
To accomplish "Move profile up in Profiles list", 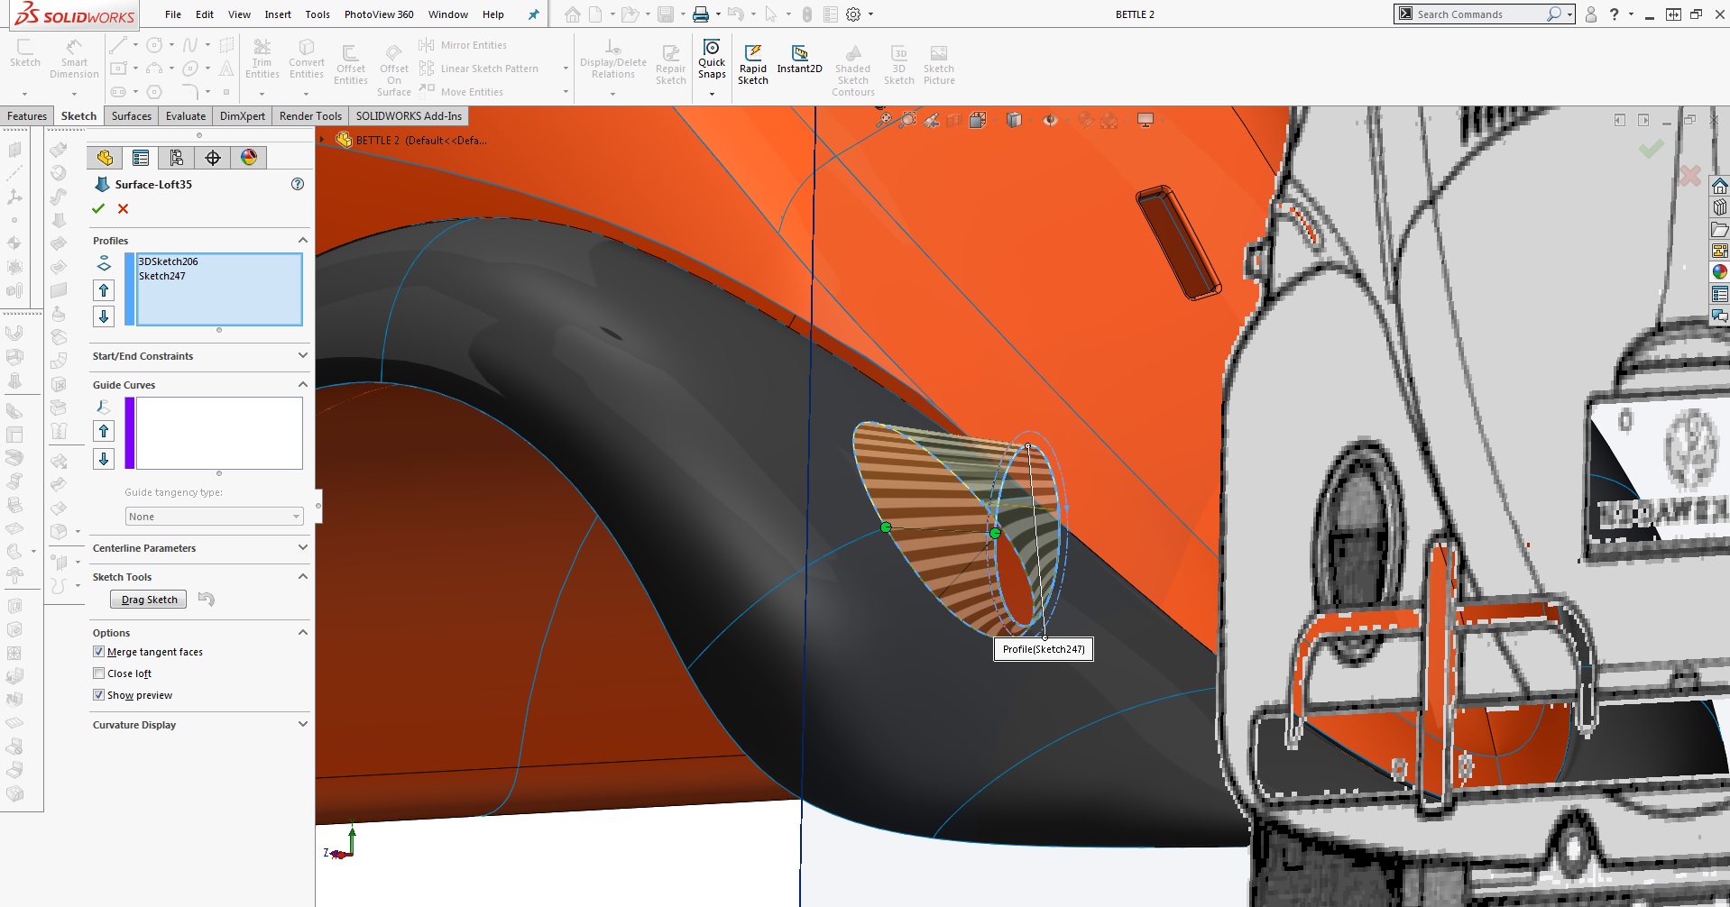I will [104, 290].
